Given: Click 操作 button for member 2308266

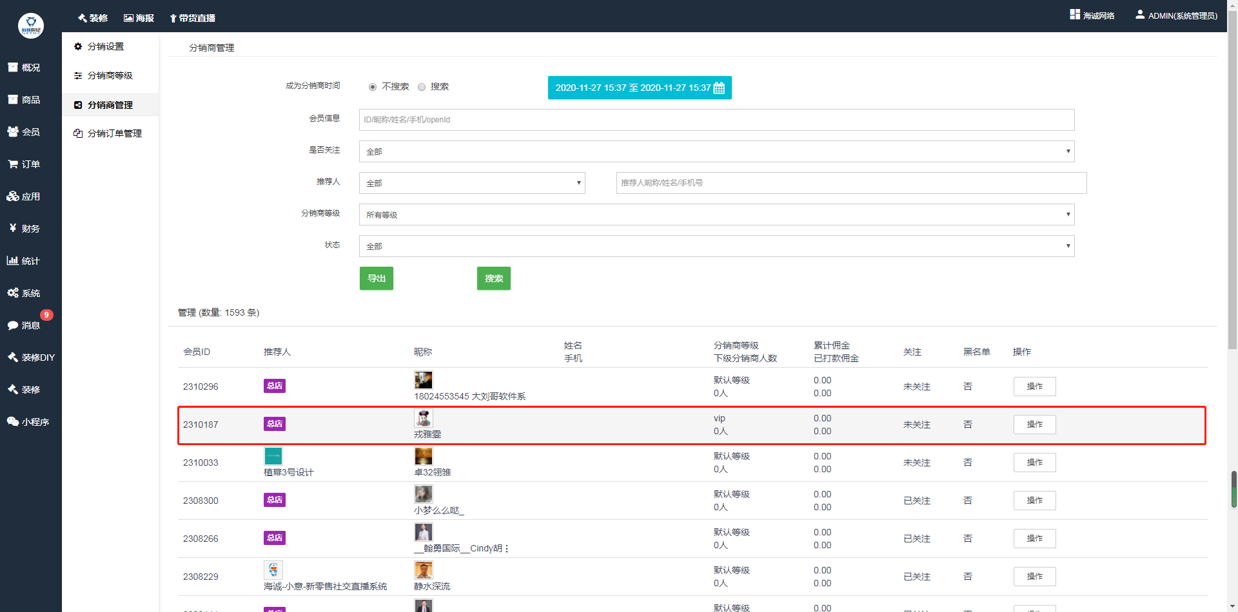Looking at the screenshot, I should (x=1035, y=539).
